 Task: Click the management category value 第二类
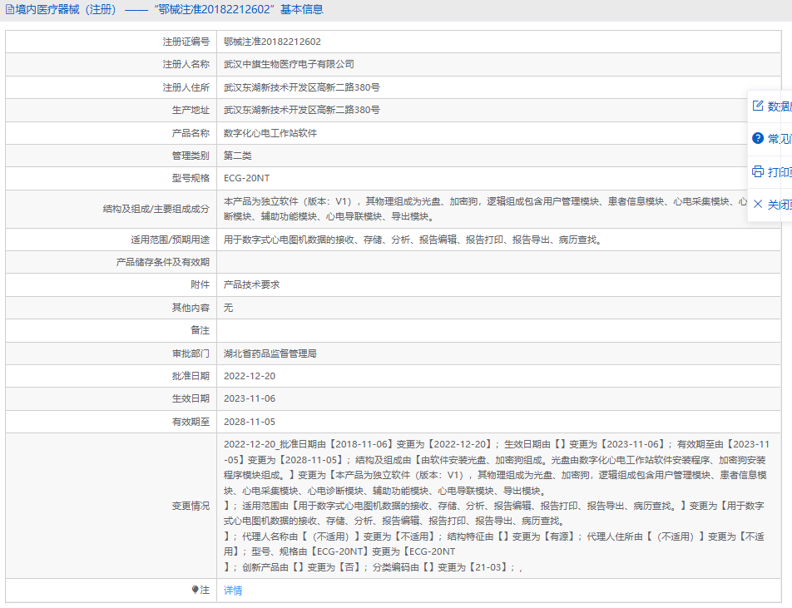[x=237, y=156]
